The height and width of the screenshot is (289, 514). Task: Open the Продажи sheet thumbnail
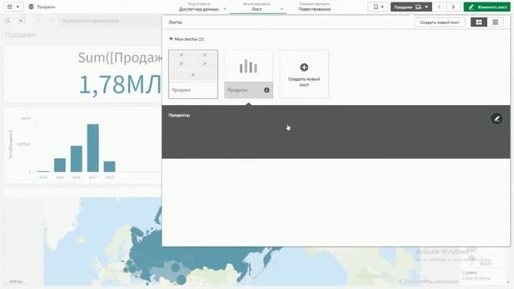(193, 74)
